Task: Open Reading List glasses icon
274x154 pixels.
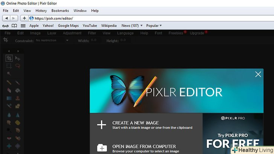Action: pyautogui.click(x=5, y=26)
